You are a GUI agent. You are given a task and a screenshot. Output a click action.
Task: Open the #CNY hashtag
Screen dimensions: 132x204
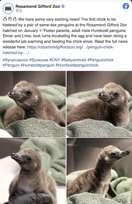click(55, 60)
